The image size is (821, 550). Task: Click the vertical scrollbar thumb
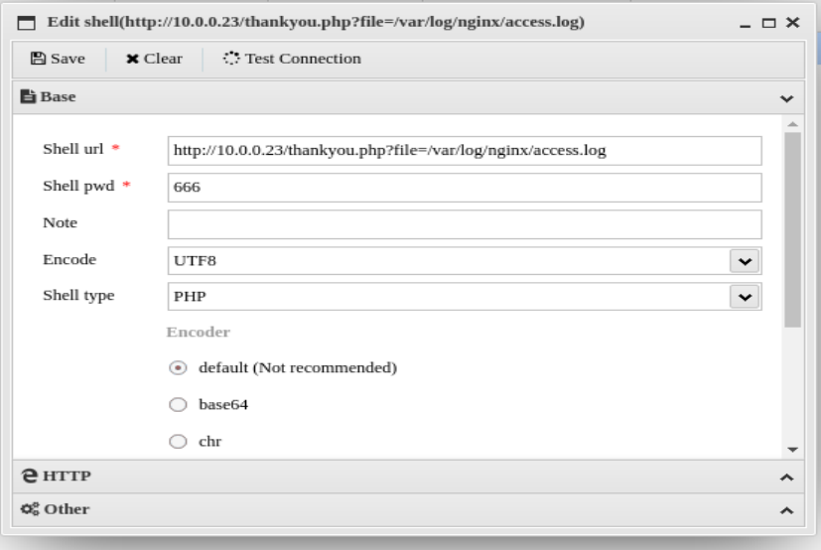coord(792,228)
